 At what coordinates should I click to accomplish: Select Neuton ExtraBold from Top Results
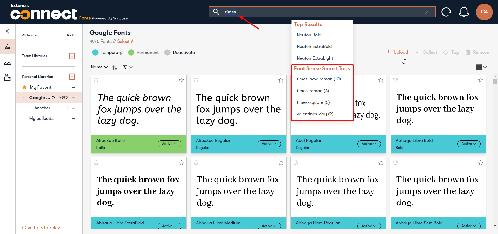point(314,46)
